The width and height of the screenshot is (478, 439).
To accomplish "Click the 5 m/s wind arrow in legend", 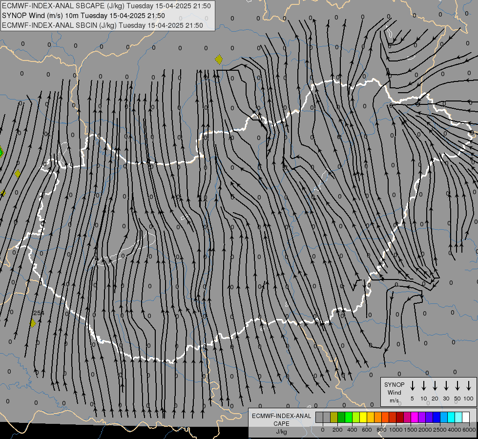I will click(413, 386).
